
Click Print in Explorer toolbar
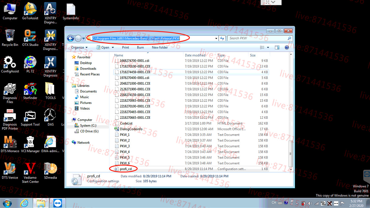pos(125,47)
